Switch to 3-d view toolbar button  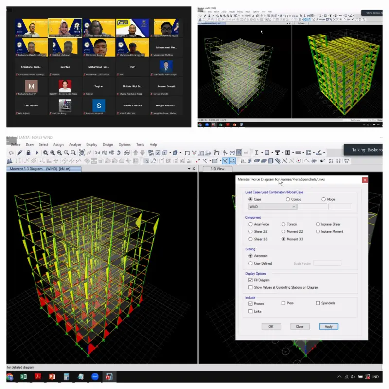point(97,153)
